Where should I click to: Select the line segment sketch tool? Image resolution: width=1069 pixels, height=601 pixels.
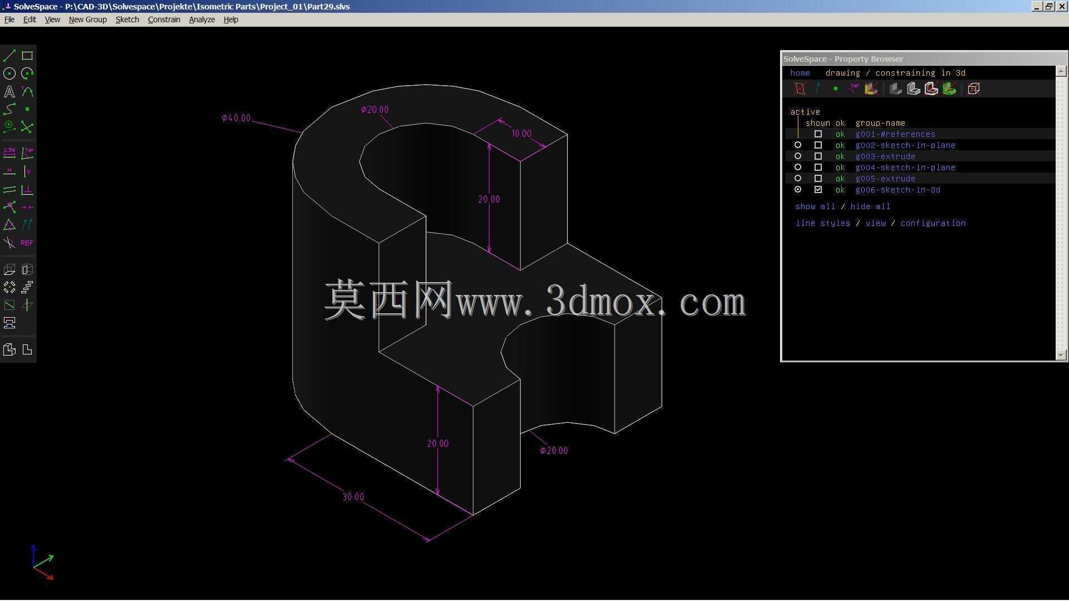click(9, 56)
